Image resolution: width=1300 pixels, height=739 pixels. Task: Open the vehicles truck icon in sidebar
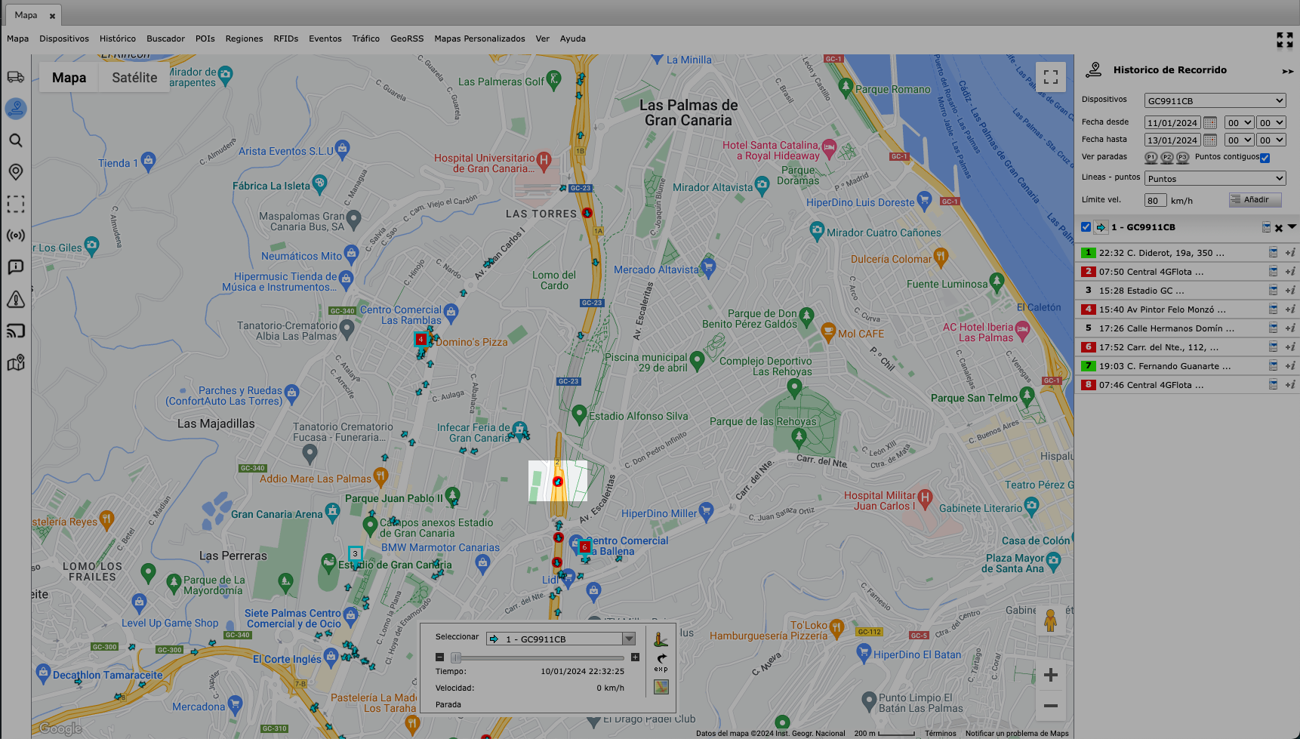pyautogui.click(x=16, y=77)
